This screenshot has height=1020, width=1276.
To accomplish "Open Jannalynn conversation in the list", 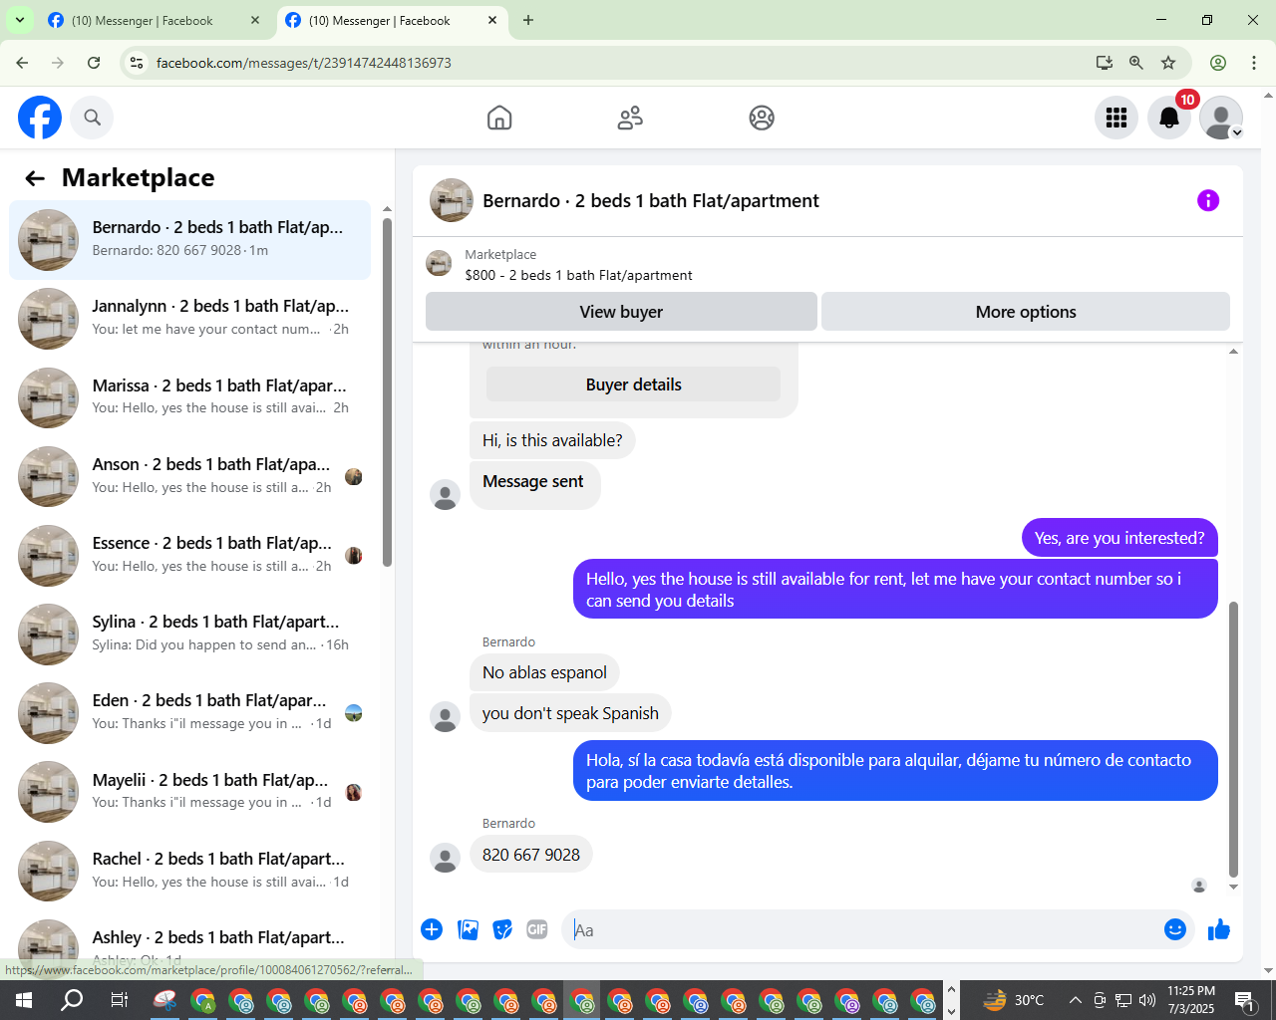I will (x=189, y=319).
